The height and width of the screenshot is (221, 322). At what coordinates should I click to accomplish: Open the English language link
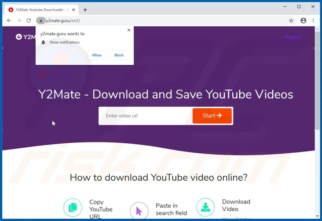click(293, 37)
